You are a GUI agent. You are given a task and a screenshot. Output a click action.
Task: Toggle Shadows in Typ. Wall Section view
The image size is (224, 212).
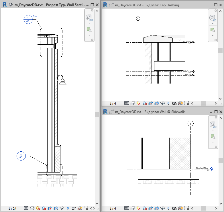coord(44,208)
